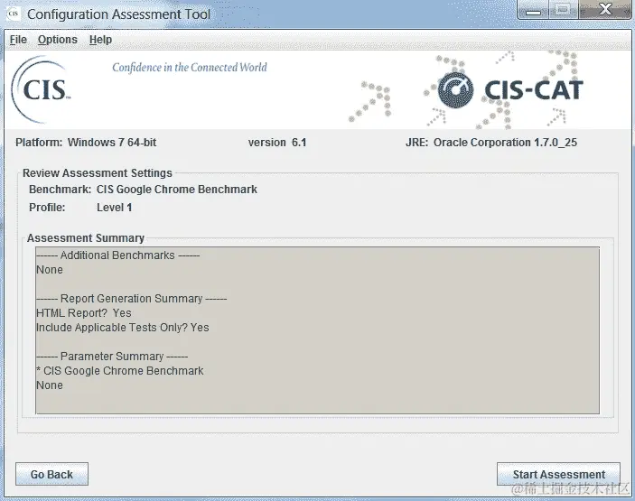The height and width of the screenshot is (501, 635).
Task: Click 'Include Applicable Tests Only? Yes' line
Action: (x=123, y=328)
